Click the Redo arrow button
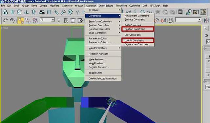Image resolution: width=210 pixels, height=123 pixels. (12, 20)
